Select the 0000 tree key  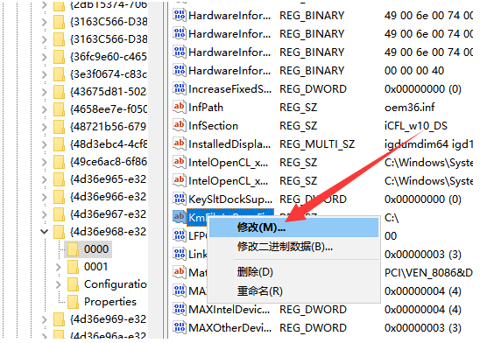coord(96,249)
